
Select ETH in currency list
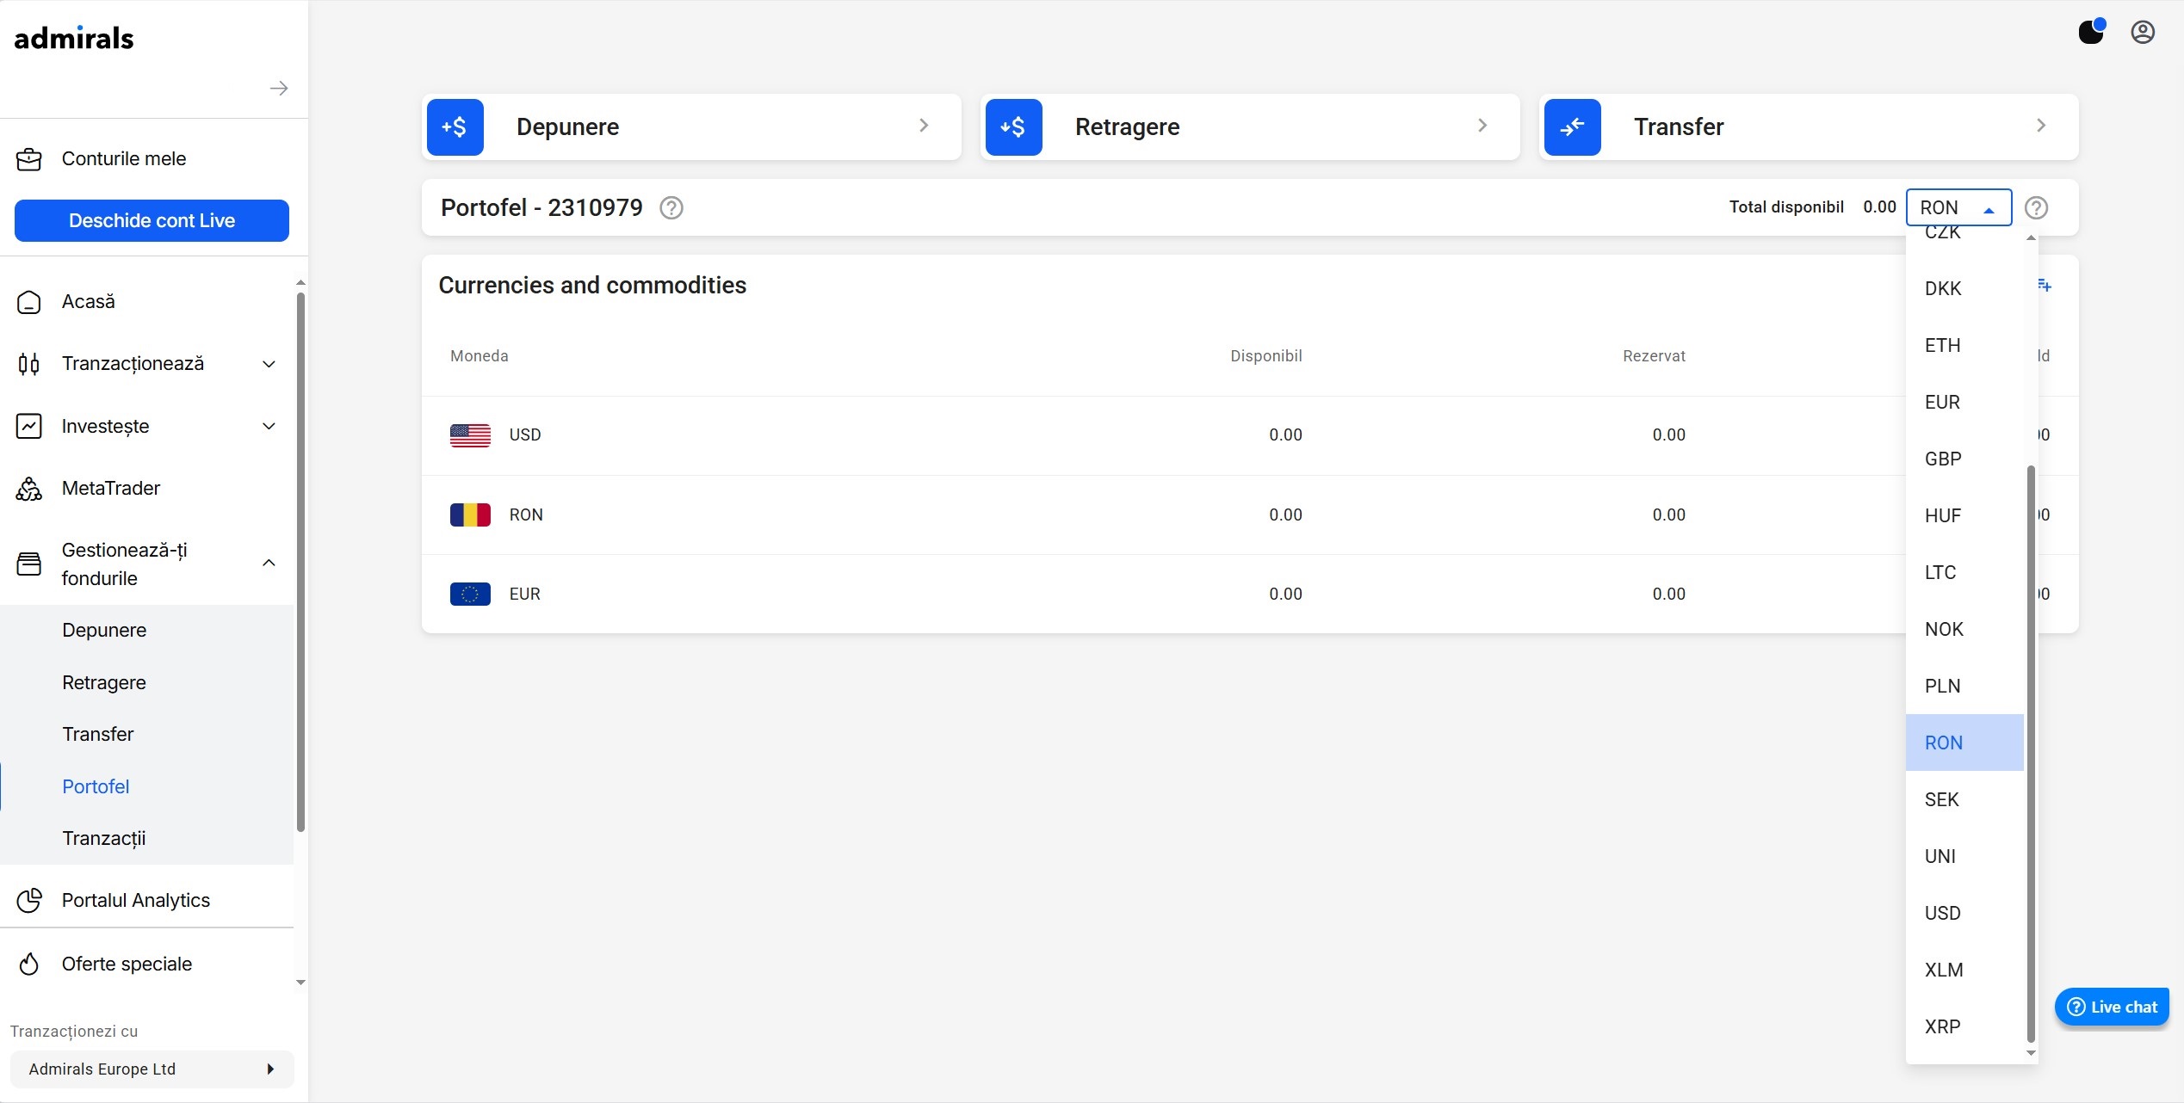pyautogui.click(x=1964, y=345)
